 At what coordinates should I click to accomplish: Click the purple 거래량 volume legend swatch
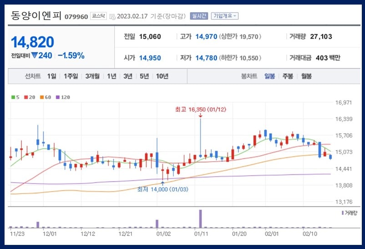pos(343,213)
